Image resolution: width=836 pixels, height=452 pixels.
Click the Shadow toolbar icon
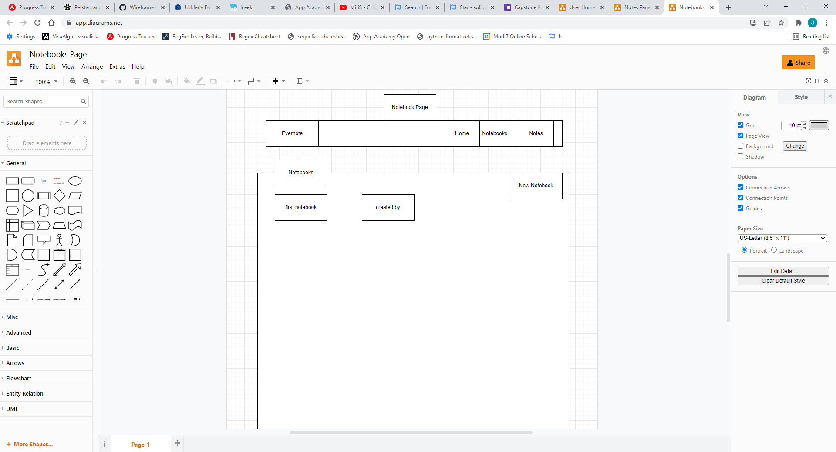[213, 81]
